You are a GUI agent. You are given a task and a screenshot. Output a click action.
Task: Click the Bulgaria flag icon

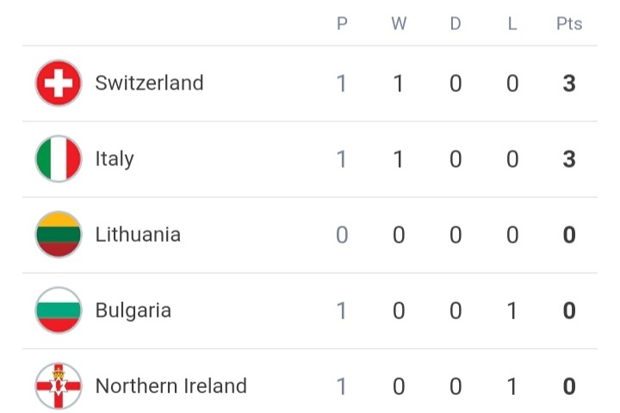tap(59, 311)
